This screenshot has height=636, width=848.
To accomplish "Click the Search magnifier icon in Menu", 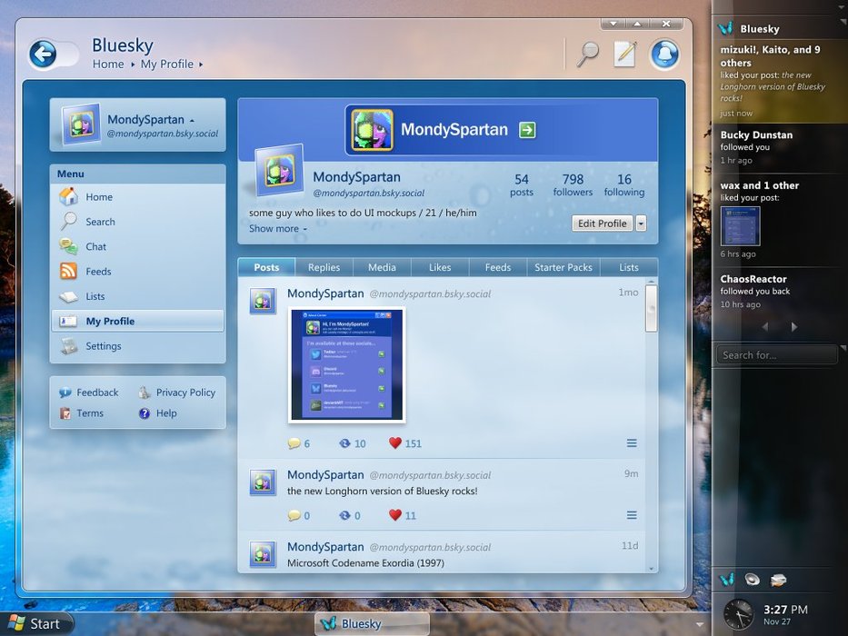I will point(69,221).
